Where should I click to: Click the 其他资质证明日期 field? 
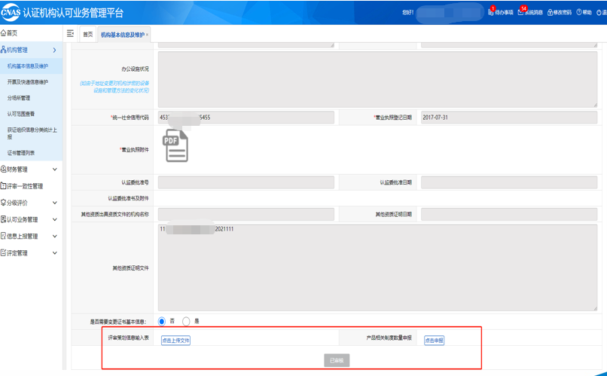click(x=509, y=214)
